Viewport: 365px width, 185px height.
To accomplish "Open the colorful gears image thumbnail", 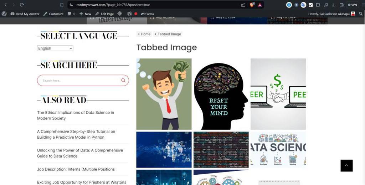I will pyautogui.click(x=221, y=177).
